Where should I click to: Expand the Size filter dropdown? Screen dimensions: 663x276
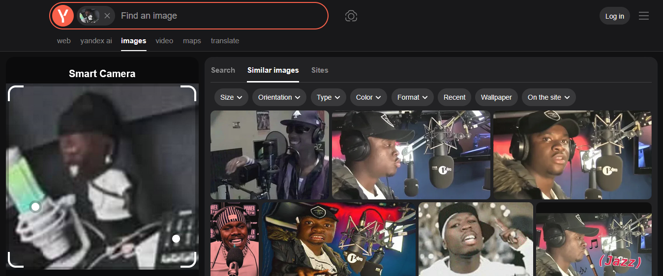(x=231, y=97)
